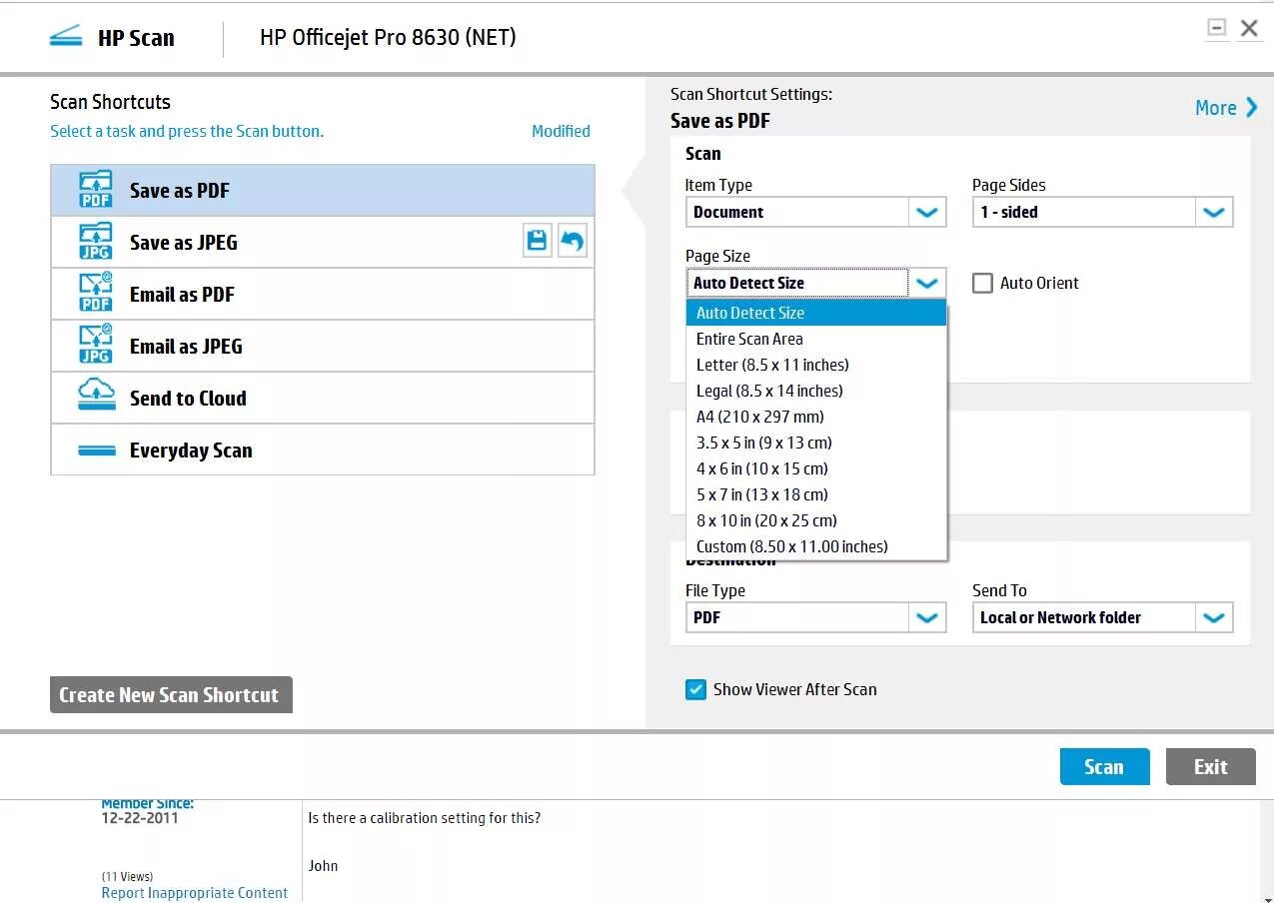Choose Entire Scan Area page size
Image resolution: width=1274 pixels, height=903 pixels.
816,339
